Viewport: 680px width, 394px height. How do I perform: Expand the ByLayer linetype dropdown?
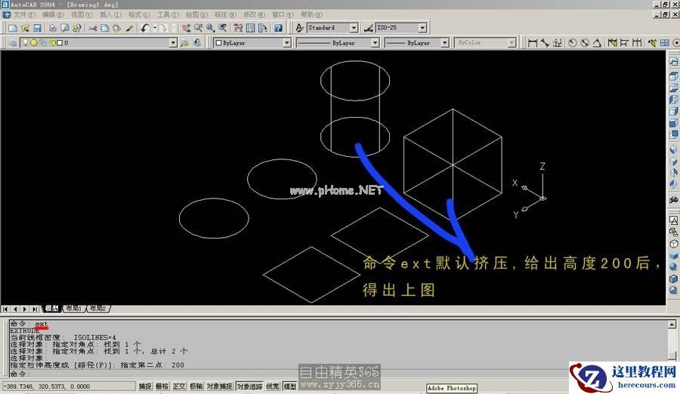[x=375, y=43]
